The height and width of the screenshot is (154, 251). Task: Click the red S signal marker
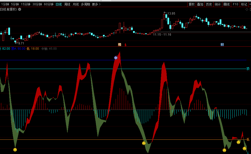tap(125, 45)
